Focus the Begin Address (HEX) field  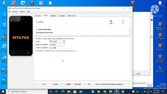pyautogui.click(x=57, y=45)
